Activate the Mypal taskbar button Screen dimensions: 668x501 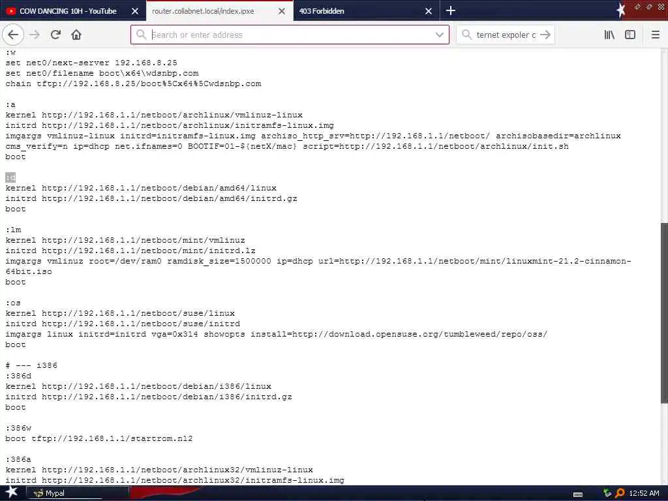(x=78, y=493)
